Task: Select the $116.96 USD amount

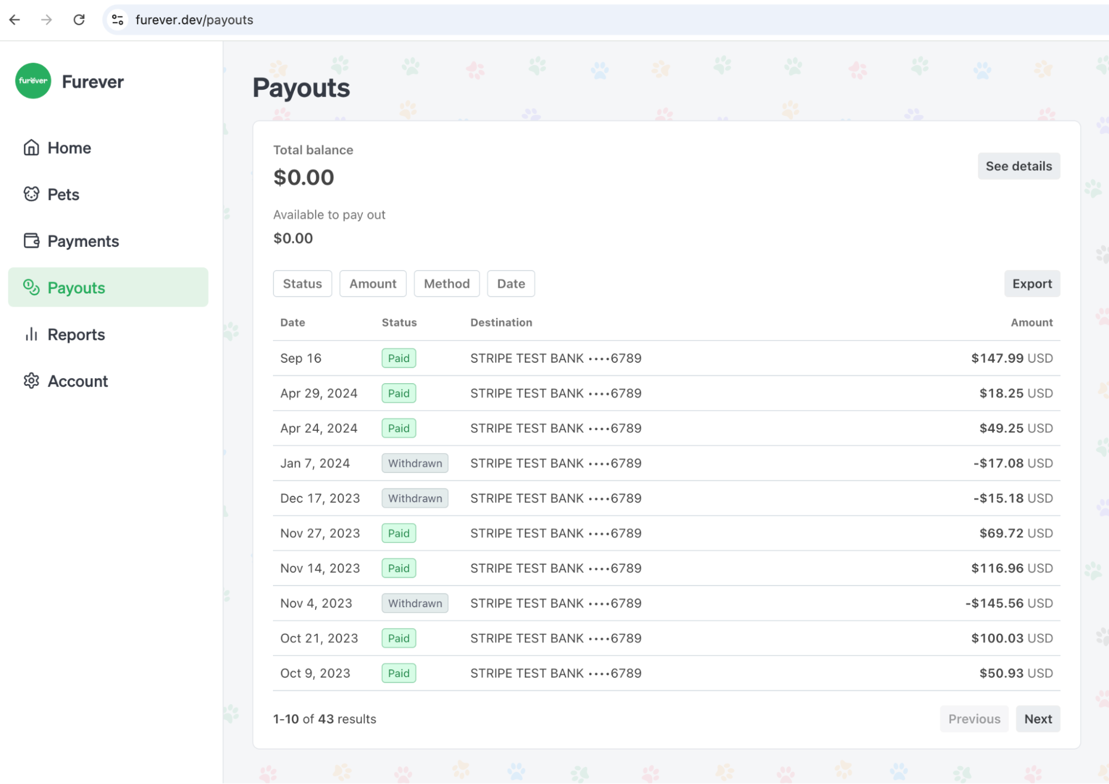Action: coord(1012,568)
